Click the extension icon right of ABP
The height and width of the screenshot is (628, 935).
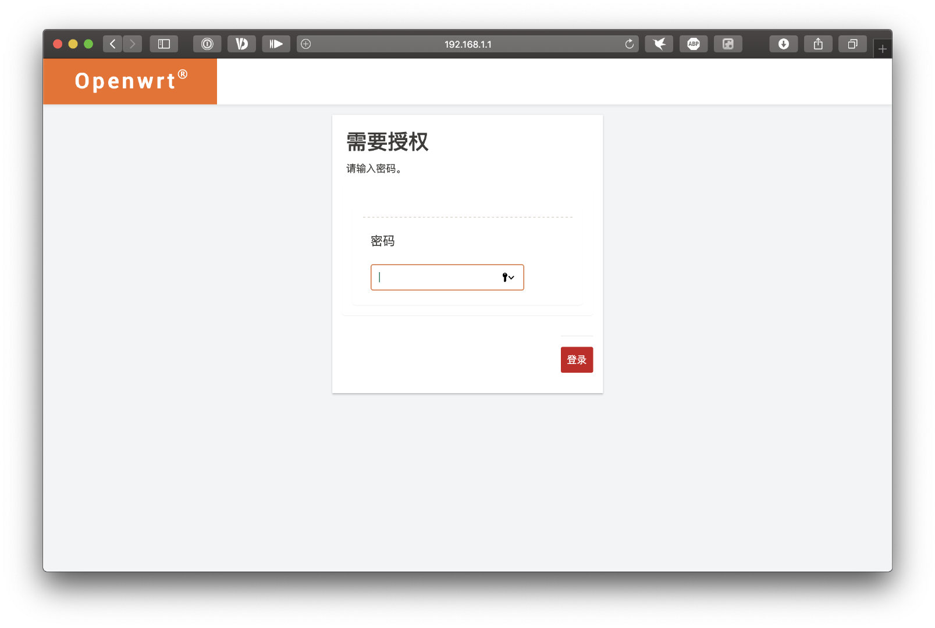tap(728, 44)
